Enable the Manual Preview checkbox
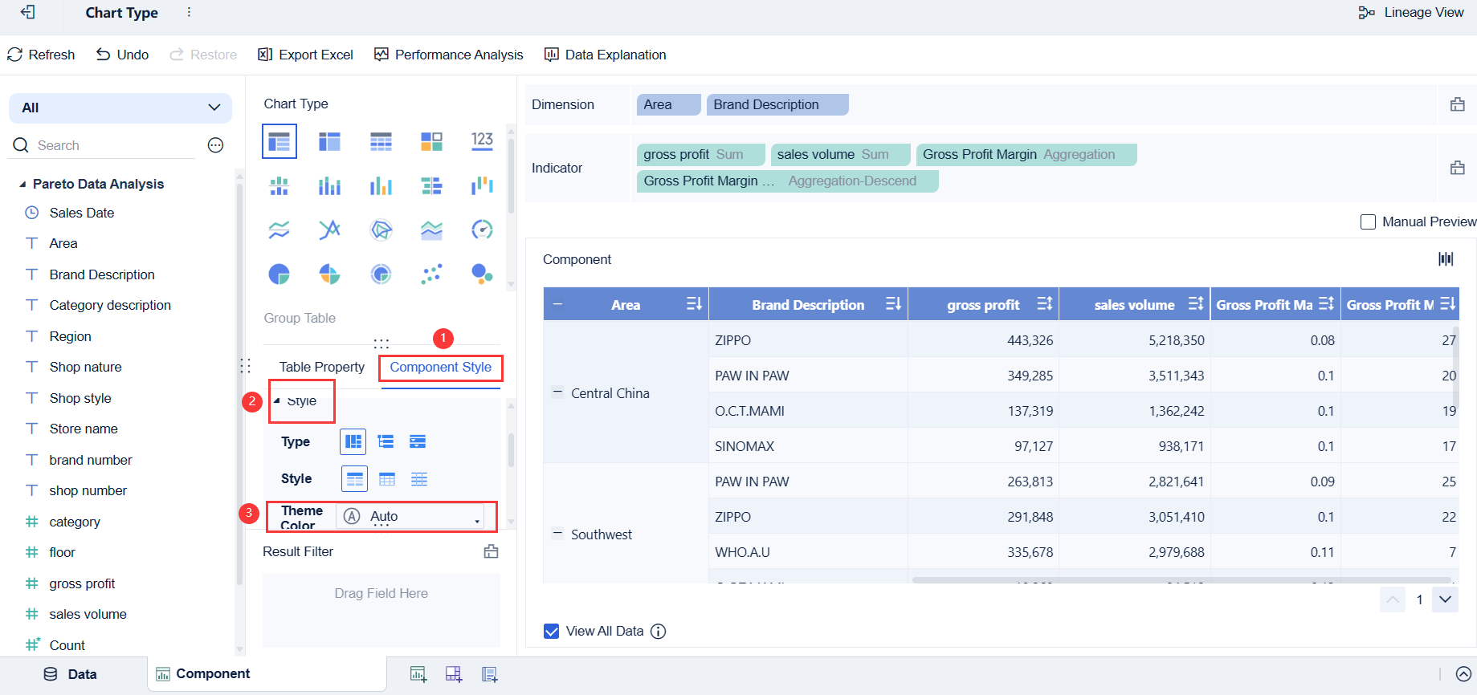 [x=1368, y=222]
